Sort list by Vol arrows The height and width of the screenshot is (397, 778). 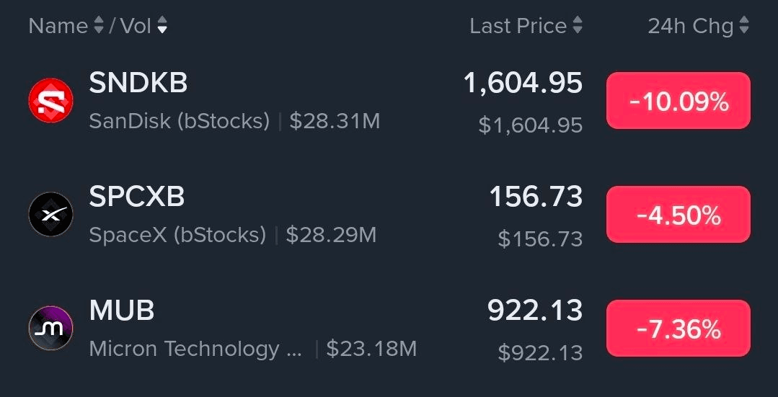(x=162, y=25)
